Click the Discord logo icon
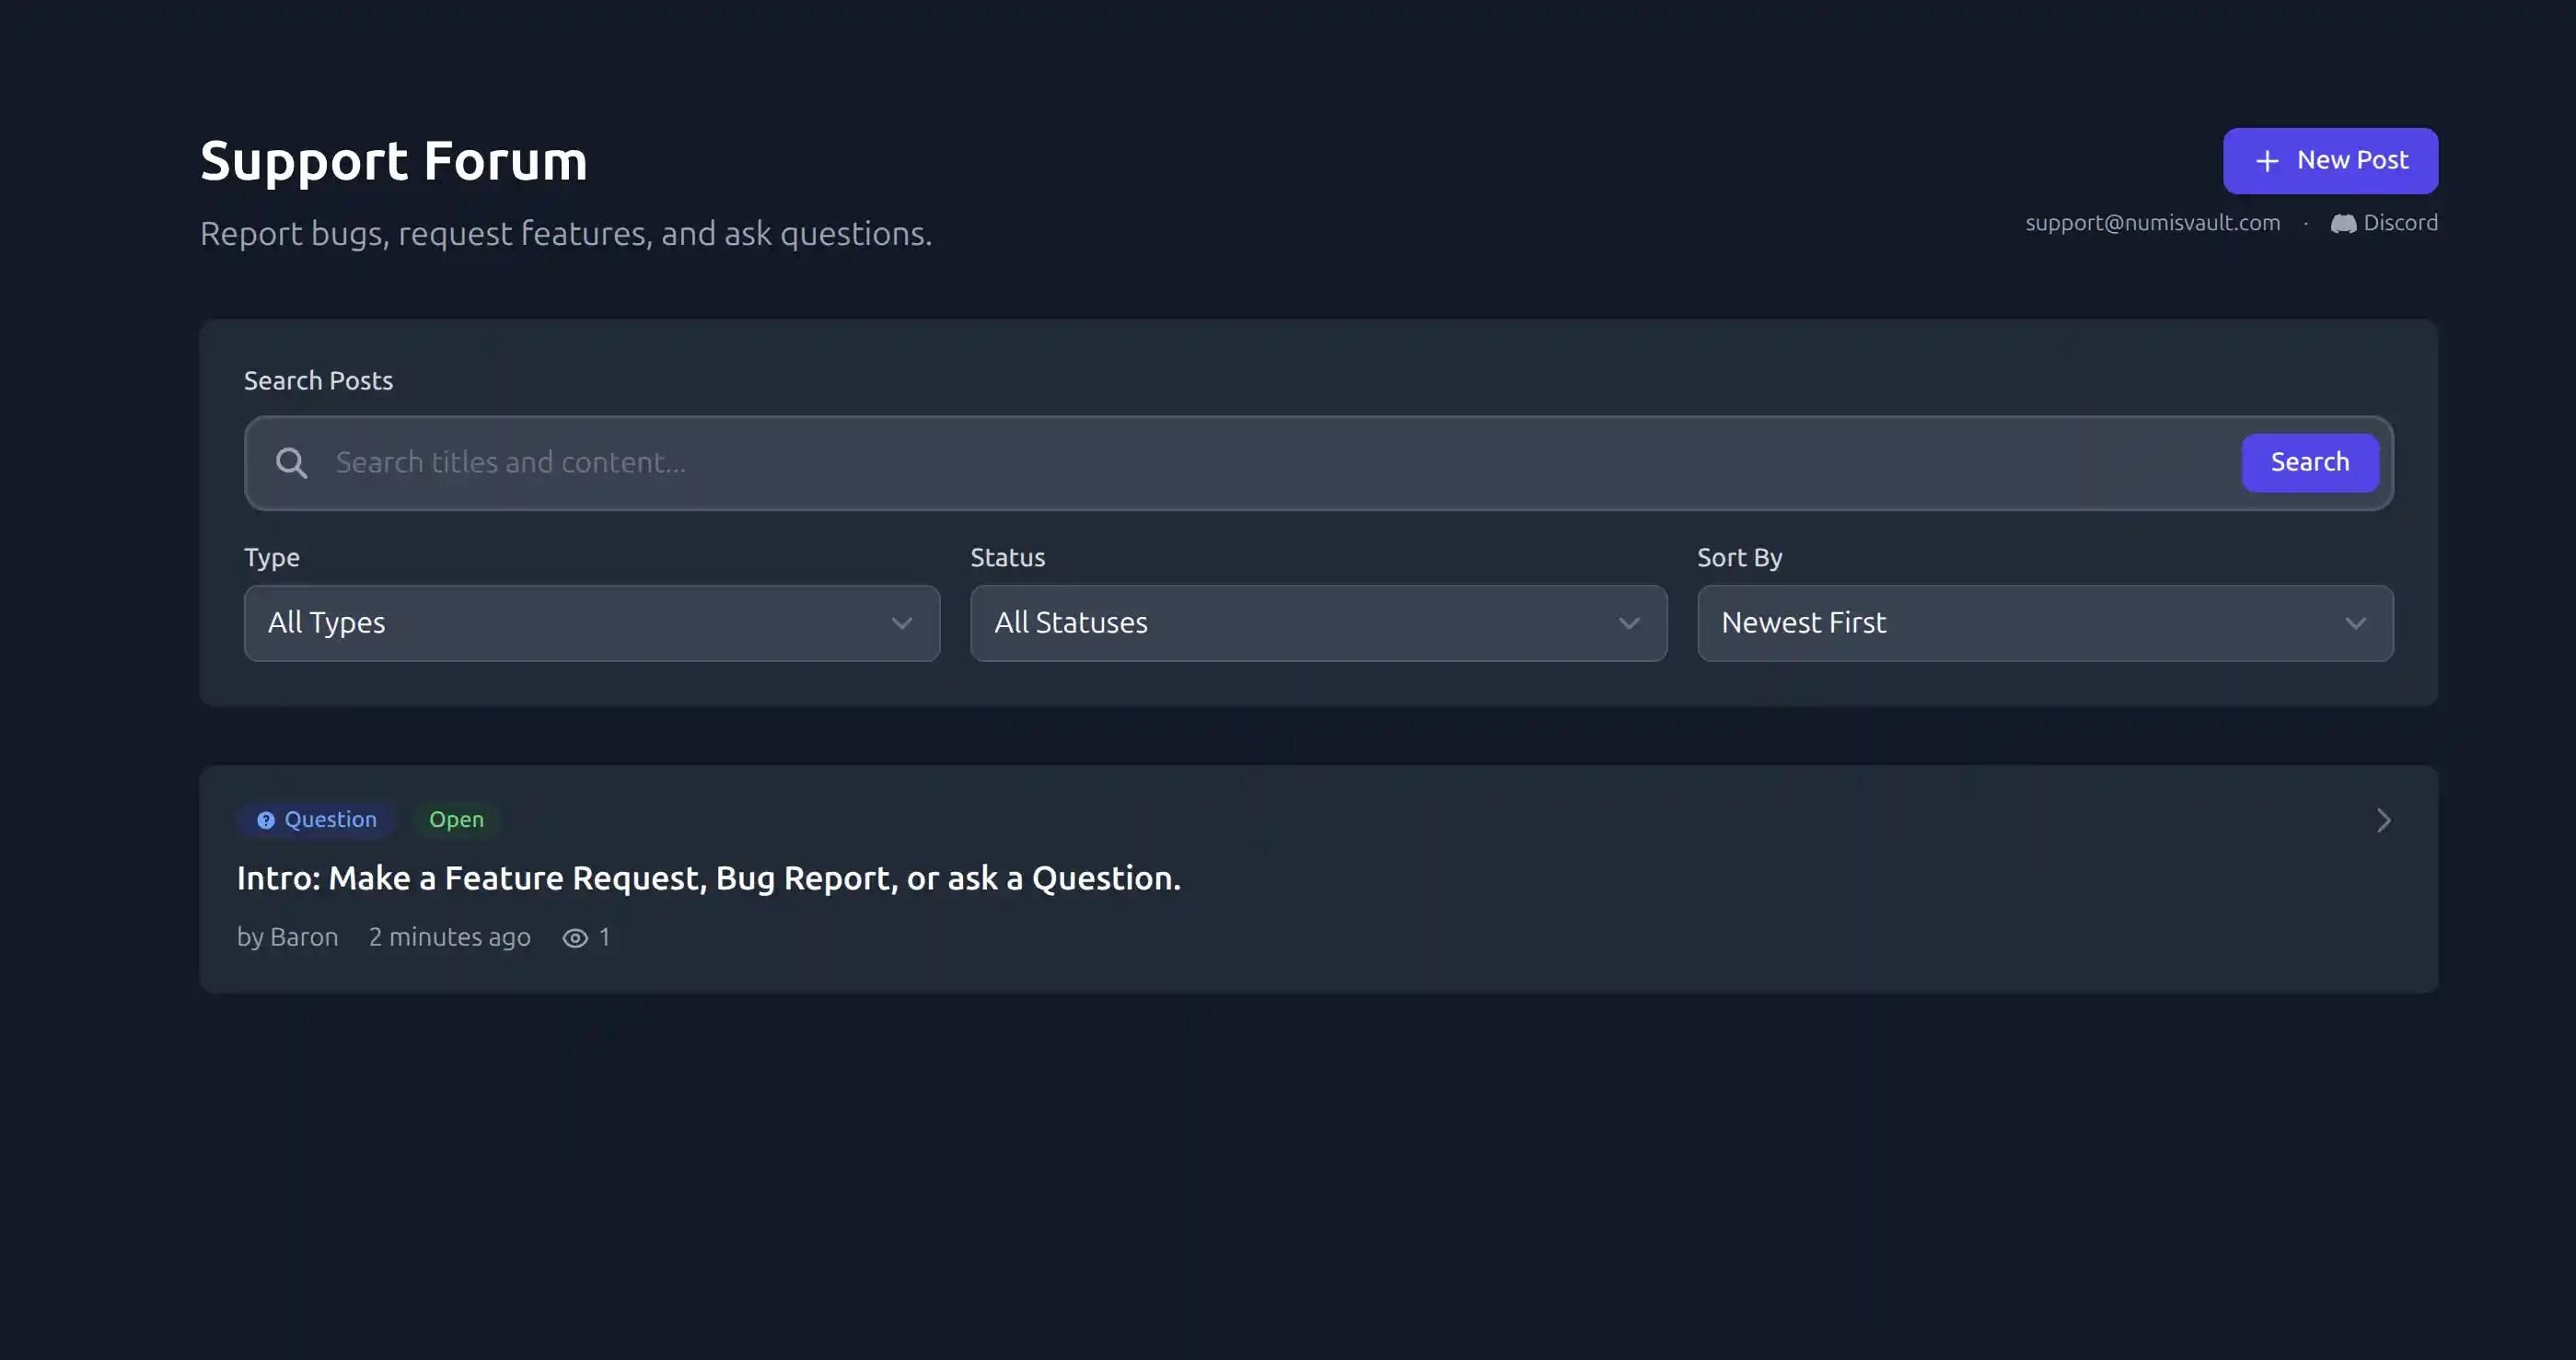The image size is (2576, 1360). 2343,224
